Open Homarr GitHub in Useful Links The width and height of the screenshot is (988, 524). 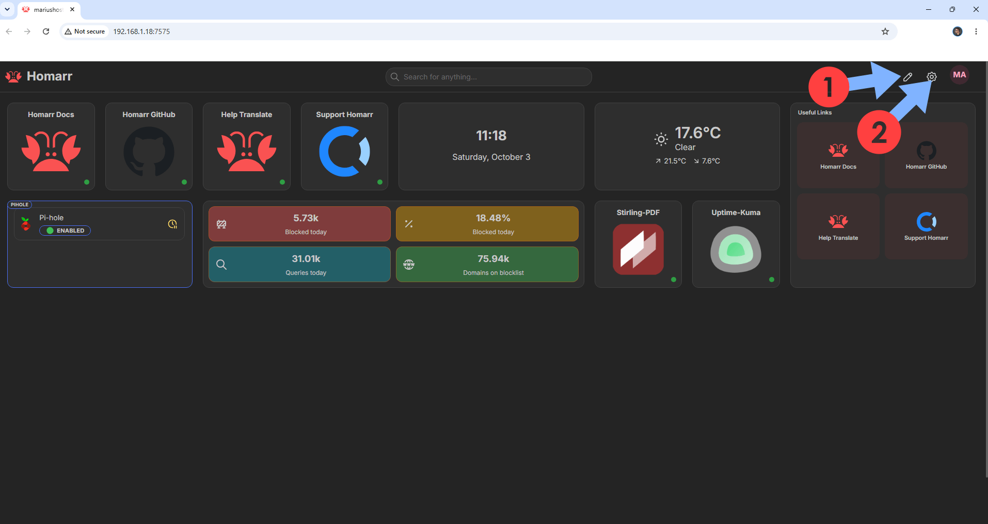point(926,155)
